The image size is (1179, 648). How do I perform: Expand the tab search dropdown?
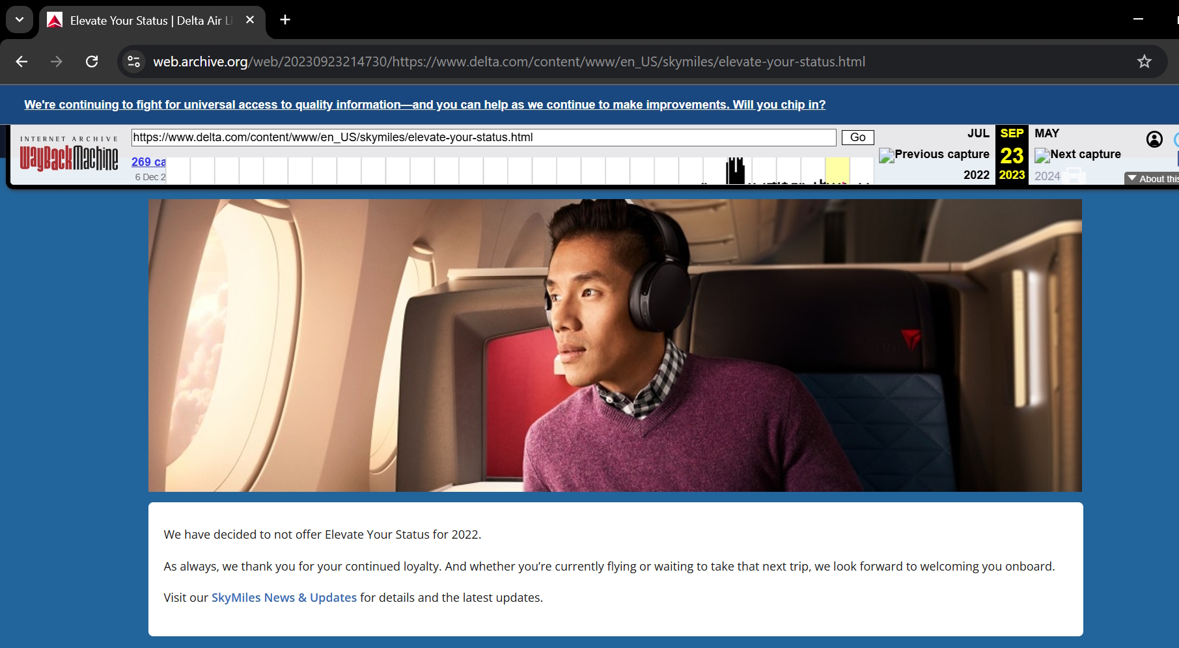20,20
